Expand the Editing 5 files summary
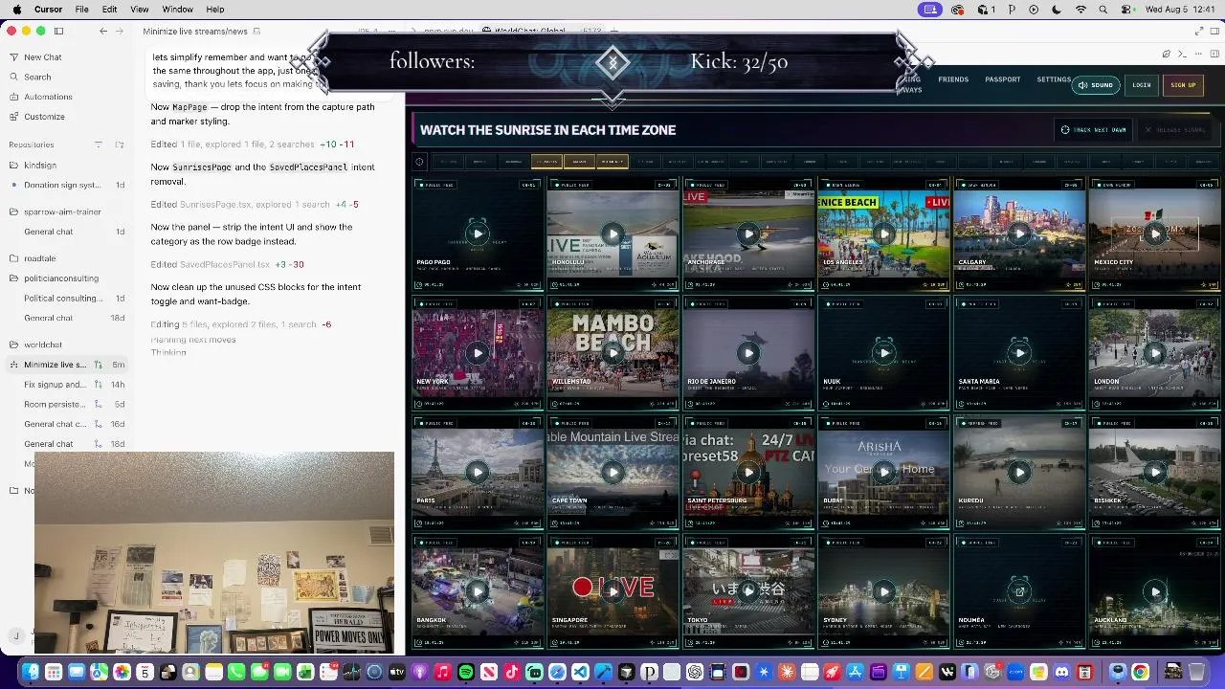The width and height of the screenshot is (1225, 689). pyautogui.click(x=241, y=324)
